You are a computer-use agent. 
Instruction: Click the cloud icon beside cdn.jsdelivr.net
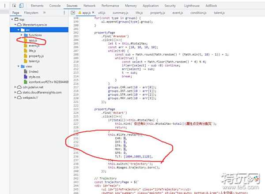[19, 87]
